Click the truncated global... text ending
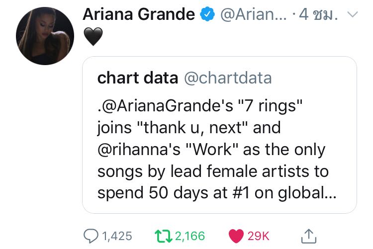Image resolution: width=373 pixels, height=249 pixels. (x=307, y=193)
